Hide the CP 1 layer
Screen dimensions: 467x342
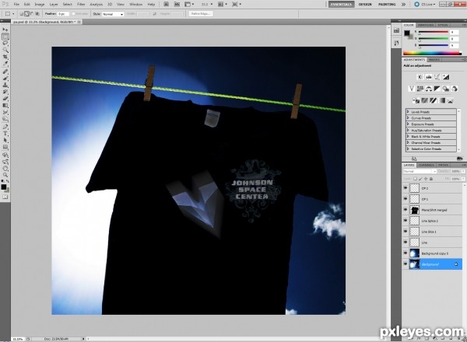coord(406,199)
